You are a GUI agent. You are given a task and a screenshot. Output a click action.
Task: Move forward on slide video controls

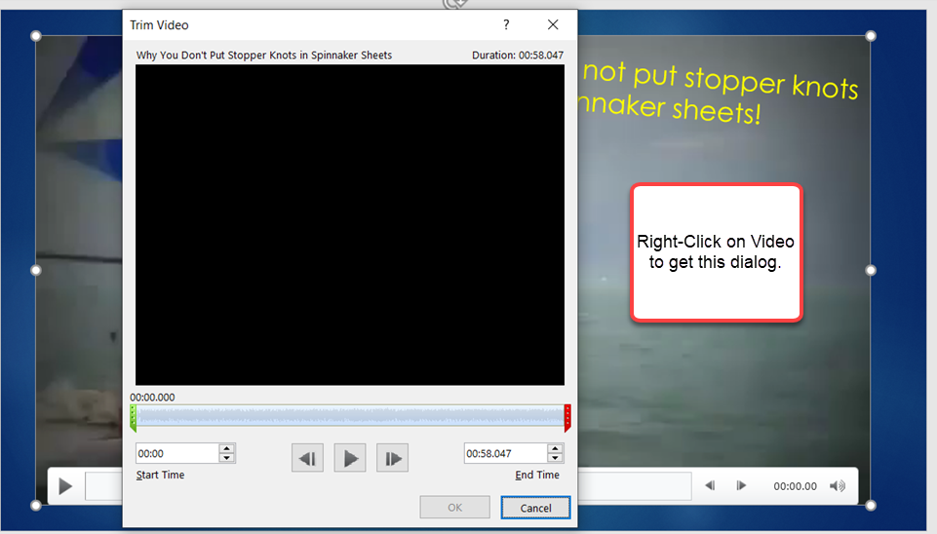(x=741, y=485)
